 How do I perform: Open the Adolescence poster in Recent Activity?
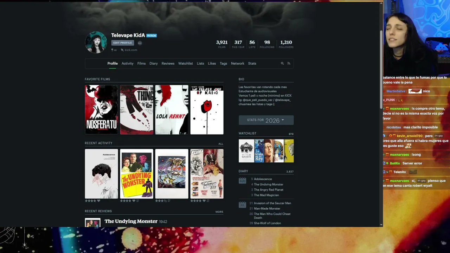pyautogui.click(x=102, y=174)
